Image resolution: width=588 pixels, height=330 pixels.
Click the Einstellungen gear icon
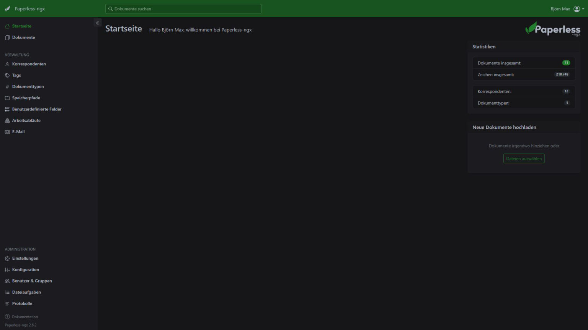(x=7, y=259)
